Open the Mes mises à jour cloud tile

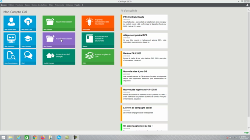28,23
